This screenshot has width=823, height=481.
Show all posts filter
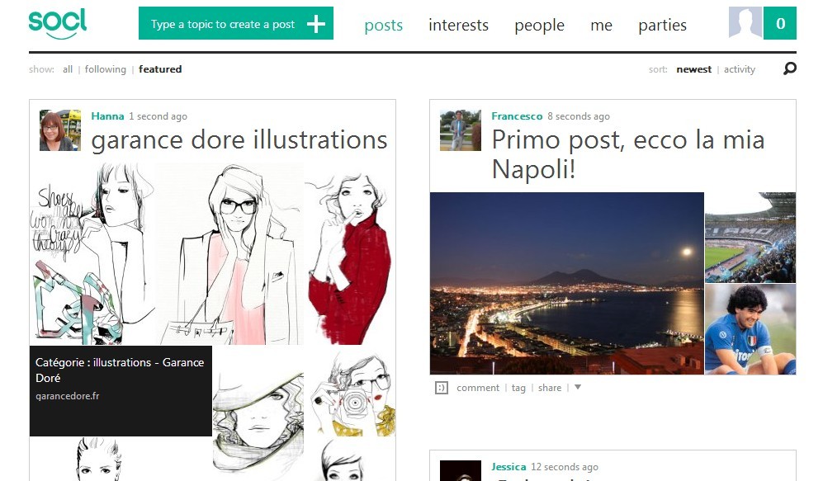(x=68, y=69)
